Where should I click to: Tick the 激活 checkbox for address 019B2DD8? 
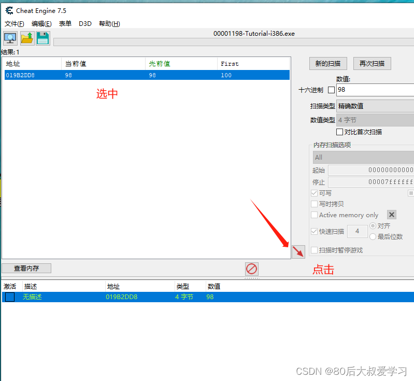[10, 297]
